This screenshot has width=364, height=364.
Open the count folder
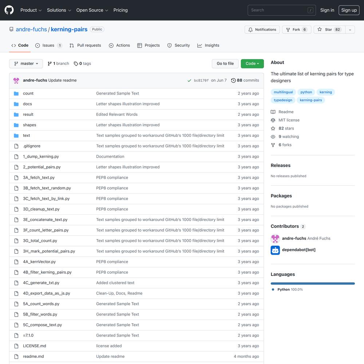click(28, 93)
